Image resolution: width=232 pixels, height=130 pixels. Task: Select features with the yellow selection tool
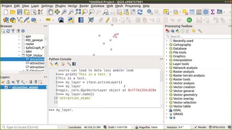tap(166, 12)
